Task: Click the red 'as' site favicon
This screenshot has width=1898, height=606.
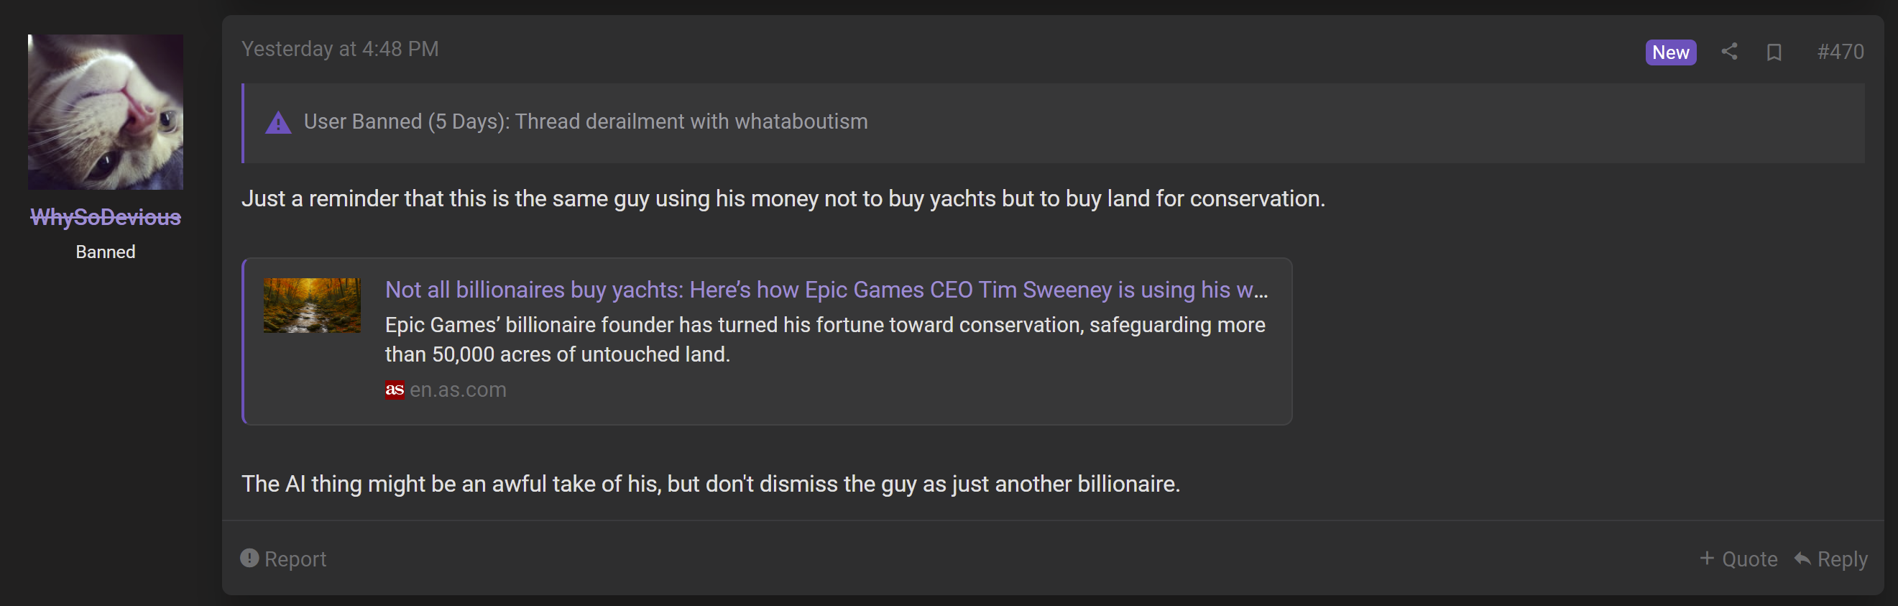Action: (395, 389)
